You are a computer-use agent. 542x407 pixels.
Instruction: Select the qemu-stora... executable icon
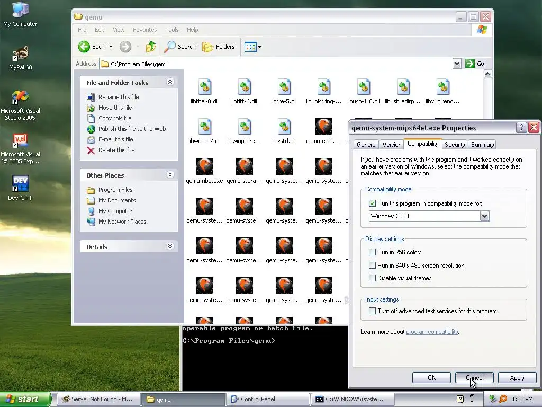pyautogui.click(x=244, y=166)
